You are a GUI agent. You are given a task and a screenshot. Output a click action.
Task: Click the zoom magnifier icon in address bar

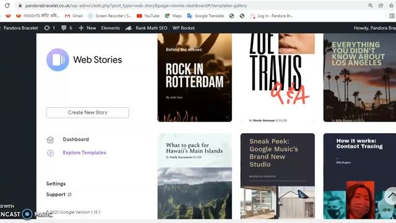tap(370, 6)
